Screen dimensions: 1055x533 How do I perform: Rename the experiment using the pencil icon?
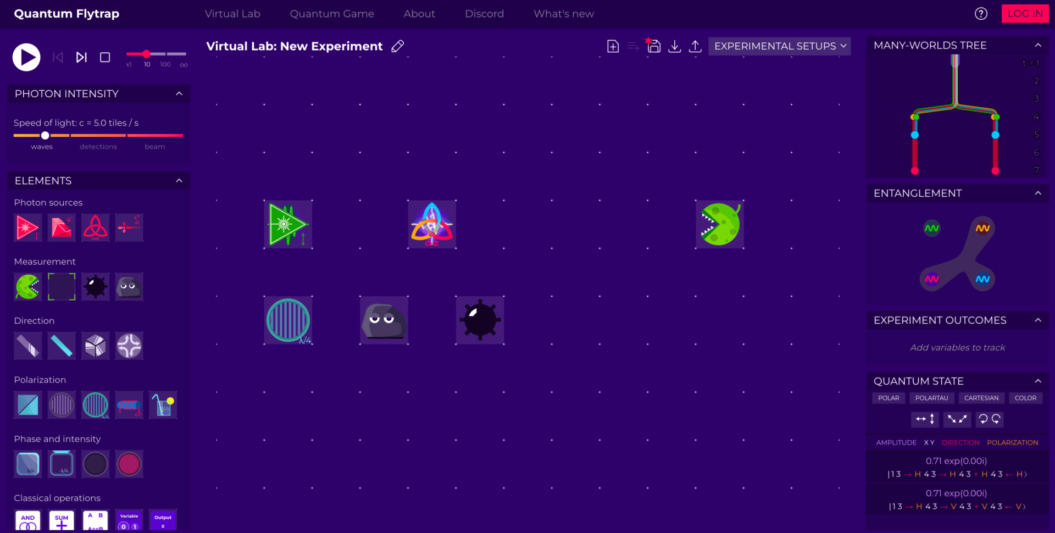pyautogui.click(x=397, y=46)
